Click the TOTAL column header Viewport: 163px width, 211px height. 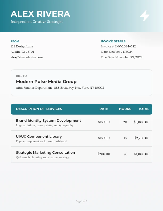point(144,109)
